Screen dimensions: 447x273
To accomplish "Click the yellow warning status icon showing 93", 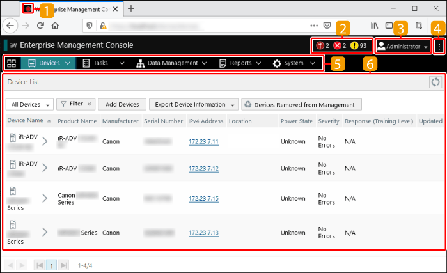I will [x=354, y=46].
